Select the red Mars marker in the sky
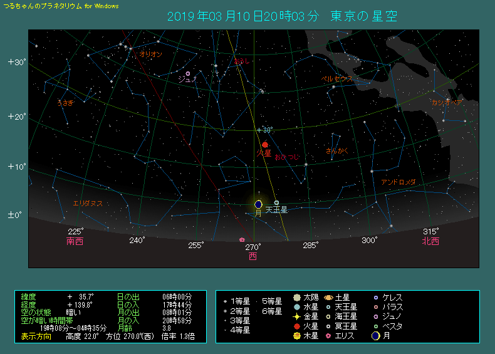The width and height of the screenshot is (495, 354). click(x=265, y=145)
